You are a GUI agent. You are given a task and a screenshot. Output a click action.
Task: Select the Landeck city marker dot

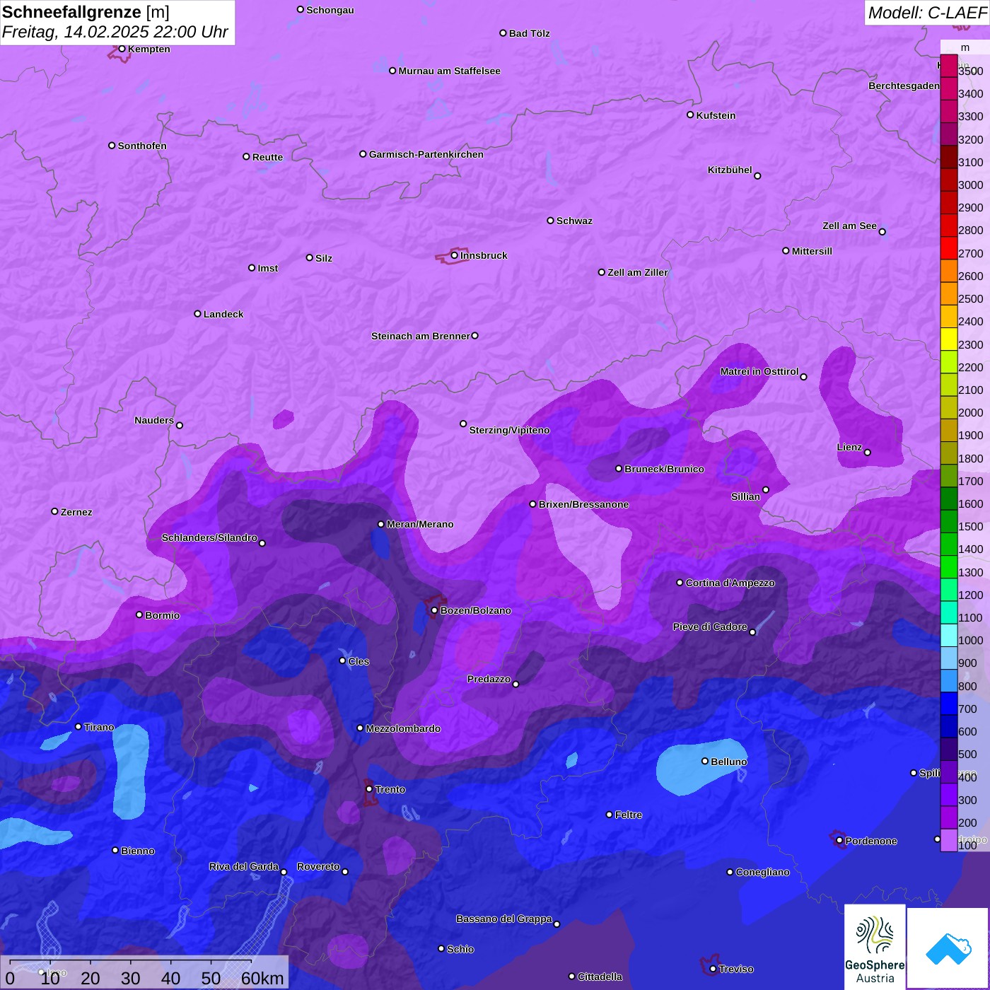197,314
